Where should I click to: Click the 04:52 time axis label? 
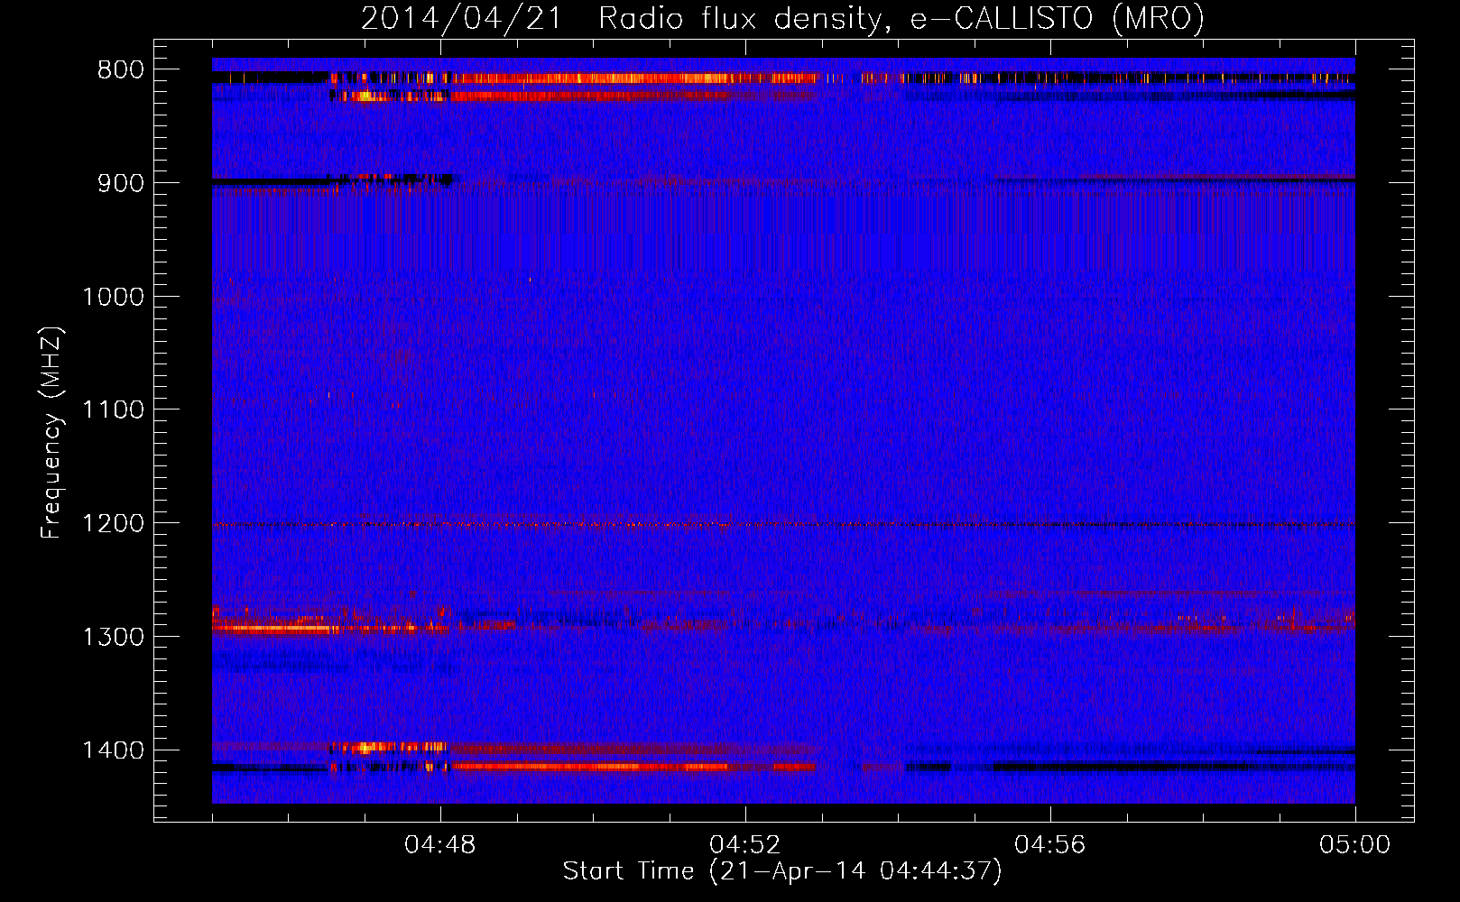click(745, 845)
